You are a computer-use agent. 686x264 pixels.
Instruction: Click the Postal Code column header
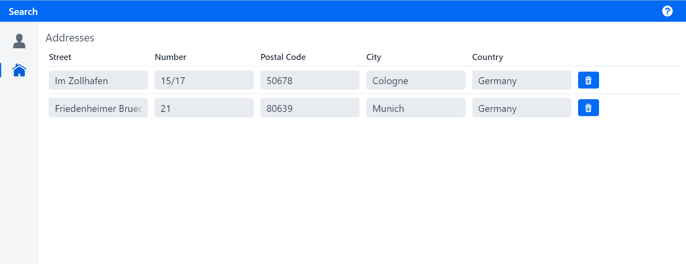[283, 57]
